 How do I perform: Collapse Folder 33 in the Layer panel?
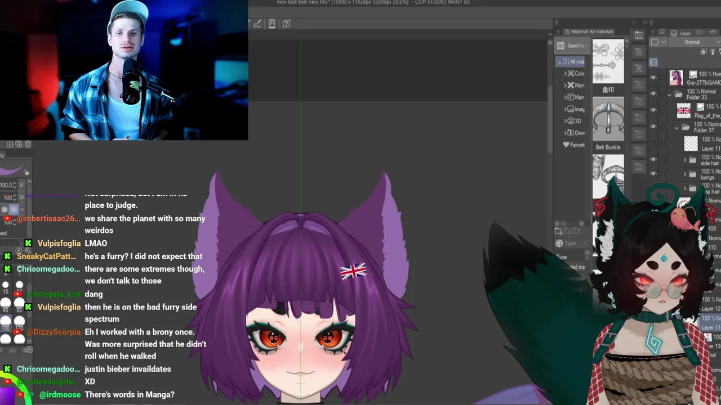point(670,94)
